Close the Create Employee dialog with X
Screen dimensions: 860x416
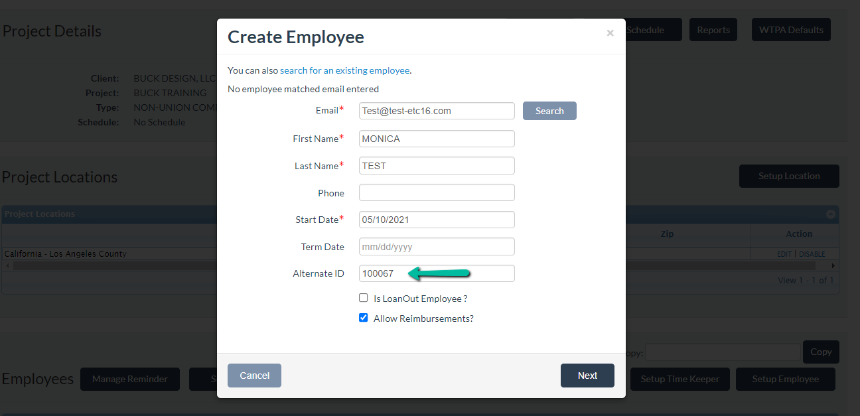pyautogui.click(x=610, y=33)
